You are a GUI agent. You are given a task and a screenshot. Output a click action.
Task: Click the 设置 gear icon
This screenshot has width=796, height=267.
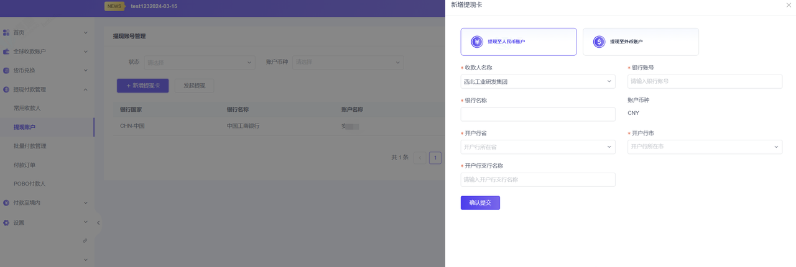tap(6, 222)
